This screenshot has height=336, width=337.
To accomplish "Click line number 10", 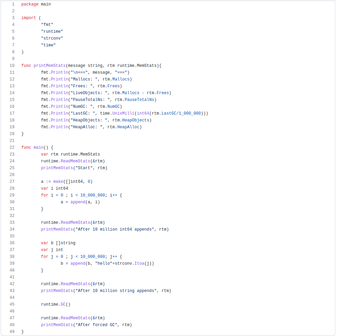I will click(12, 65).
